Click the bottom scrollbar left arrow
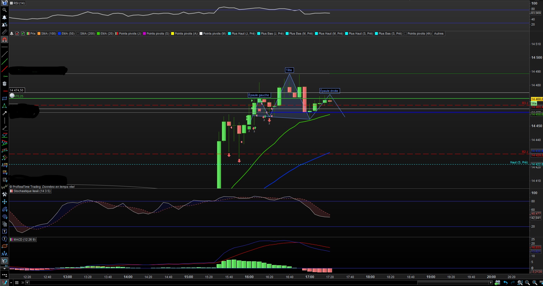The image size is (543, 286). pos(27,283)
